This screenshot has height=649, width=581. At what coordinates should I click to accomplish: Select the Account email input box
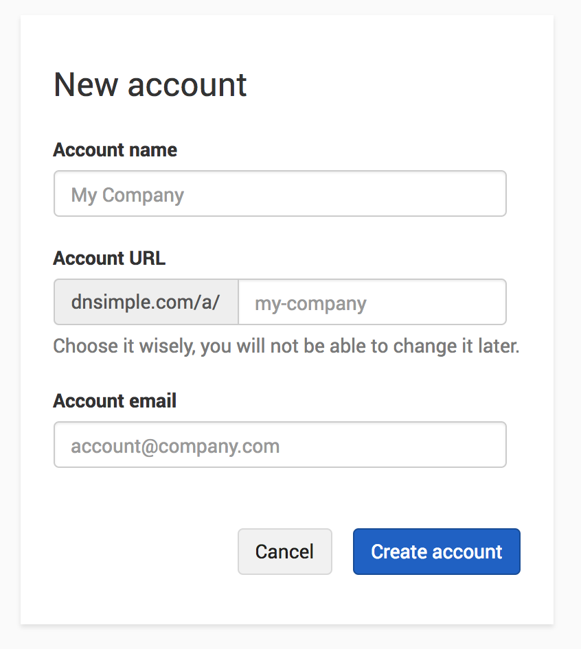pyautogui.click(x=280, y=445)
